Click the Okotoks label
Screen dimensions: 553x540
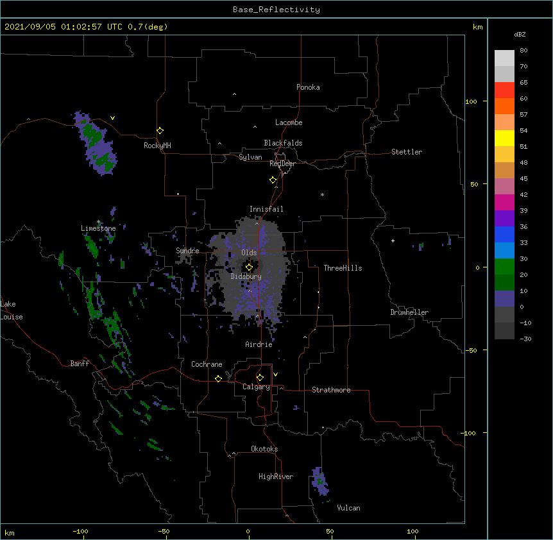(x=264, y=449)
